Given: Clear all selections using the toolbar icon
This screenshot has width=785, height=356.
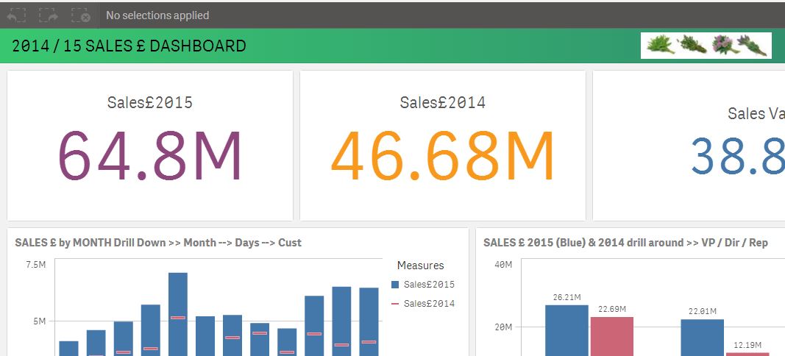Looking at the screenshot, I should click(81, 15).
